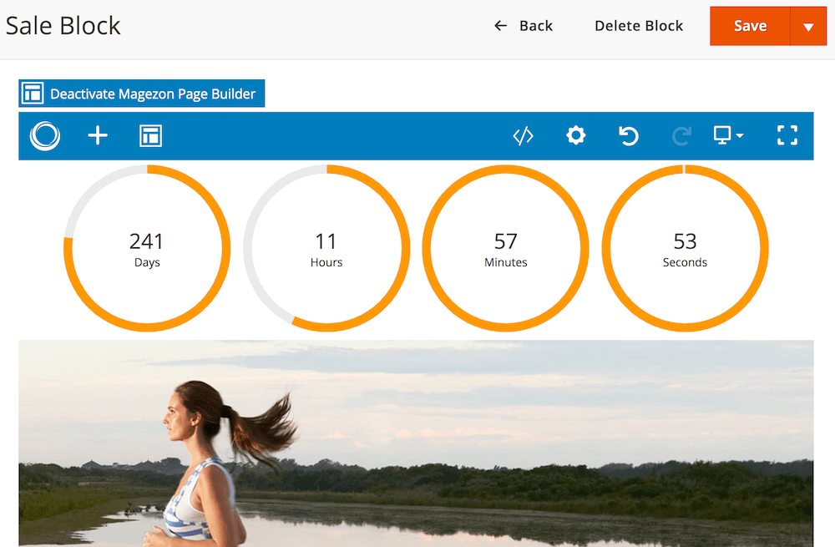Open builder settings gear icon

575,135
